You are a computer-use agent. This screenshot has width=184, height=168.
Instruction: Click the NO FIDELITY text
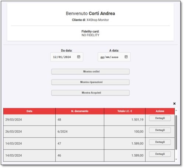[91, 35]
